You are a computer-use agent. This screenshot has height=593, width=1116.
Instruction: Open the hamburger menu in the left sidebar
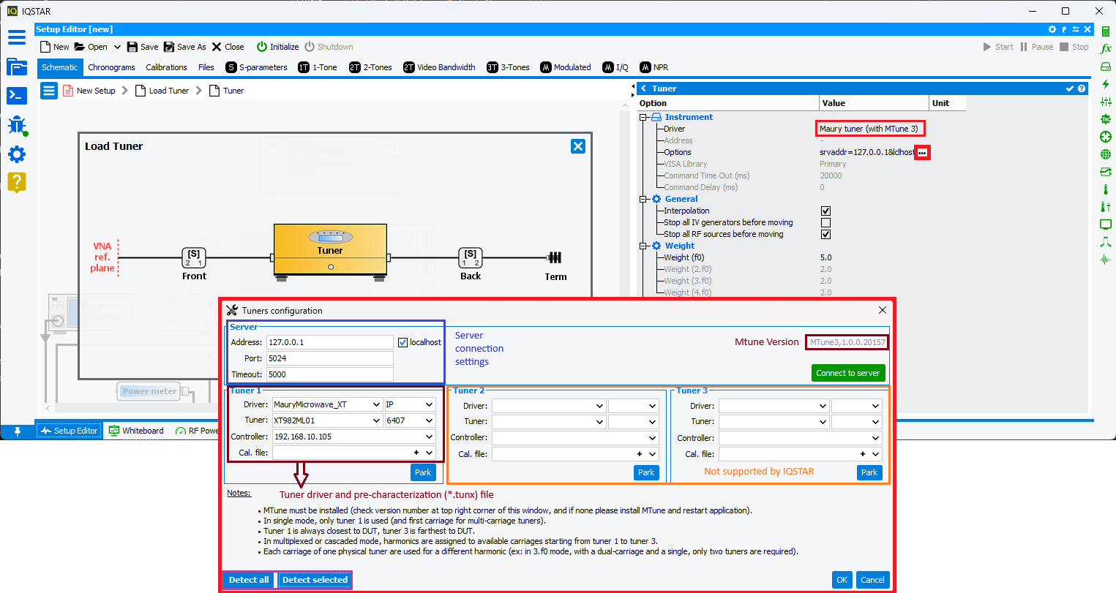[x=17, y=37]
